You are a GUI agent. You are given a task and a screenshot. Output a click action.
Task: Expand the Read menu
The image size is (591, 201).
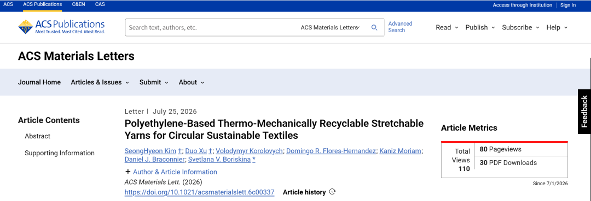pos(447,27)
